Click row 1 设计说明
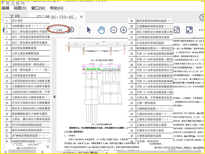The image size is (205, 154). pyautogui.click(x=27, y=21)
